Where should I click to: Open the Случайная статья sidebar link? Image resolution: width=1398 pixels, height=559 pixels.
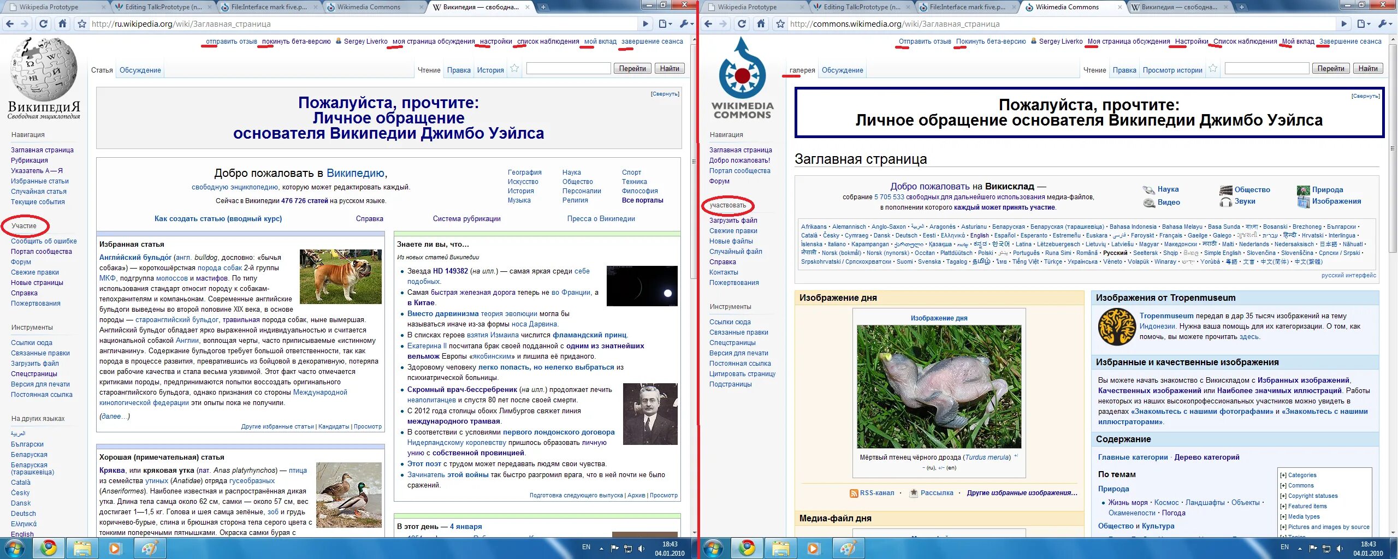pos(39,192)
